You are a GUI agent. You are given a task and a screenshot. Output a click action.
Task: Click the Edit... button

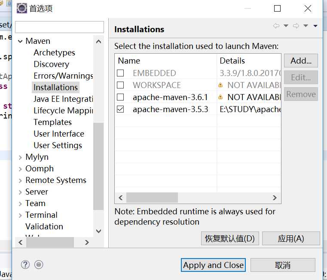pyautogui.click(x=301, y=77)
